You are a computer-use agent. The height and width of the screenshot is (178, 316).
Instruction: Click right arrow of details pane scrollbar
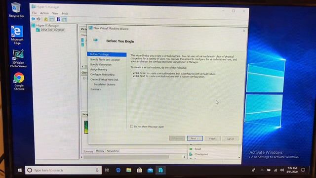(184, 157)
